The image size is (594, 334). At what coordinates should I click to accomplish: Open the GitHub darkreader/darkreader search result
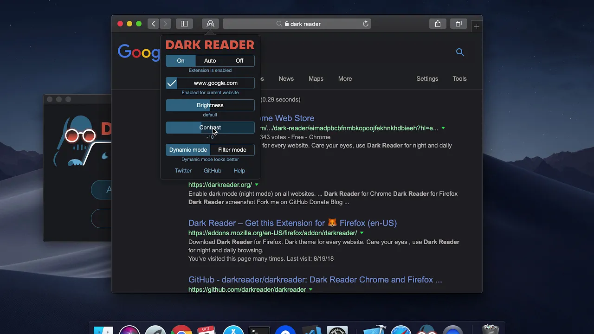[315, 280]
